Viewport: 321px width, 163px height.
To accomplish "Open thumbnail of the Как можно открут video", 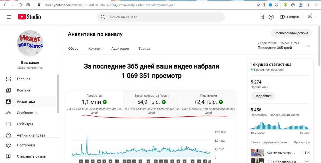I will [x=257, y=153].
